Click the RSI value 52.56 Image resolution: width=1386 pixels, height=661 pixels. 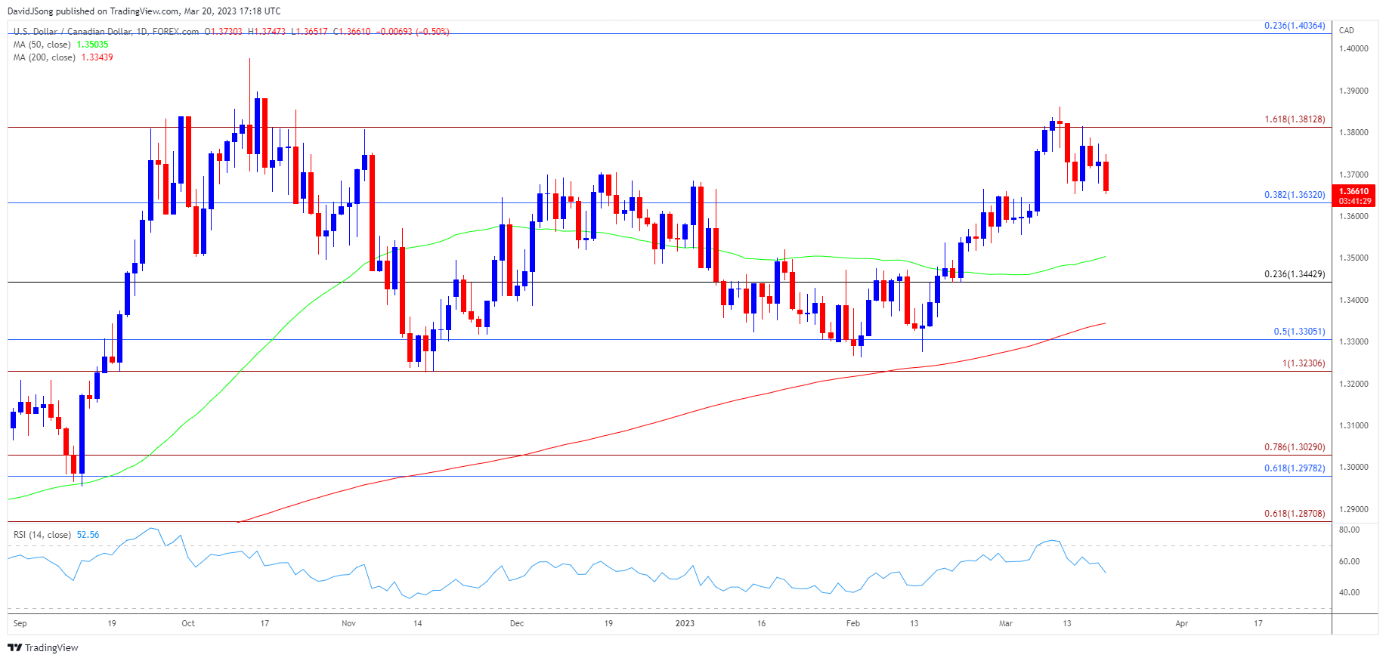tap(88, 535)
